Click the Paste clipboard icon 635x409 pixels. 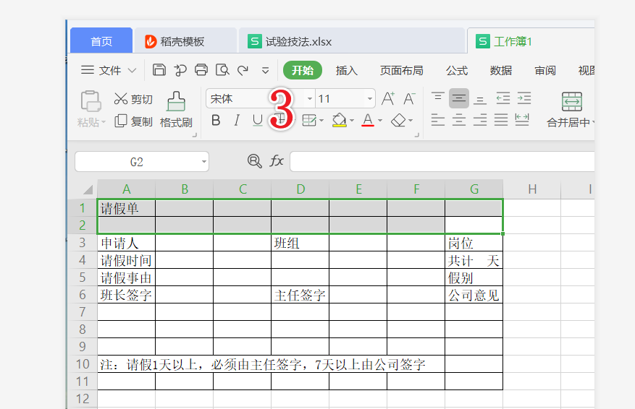(91, 101)
